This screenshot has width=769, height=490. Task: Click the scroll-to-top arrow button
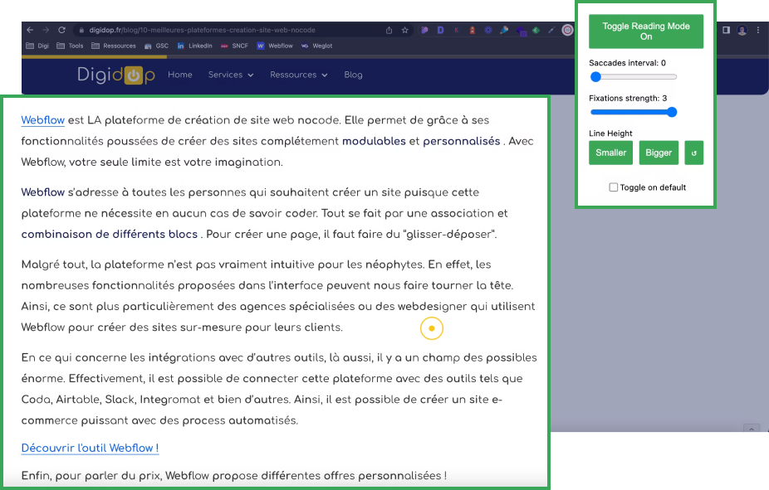[x=752, y=428]
